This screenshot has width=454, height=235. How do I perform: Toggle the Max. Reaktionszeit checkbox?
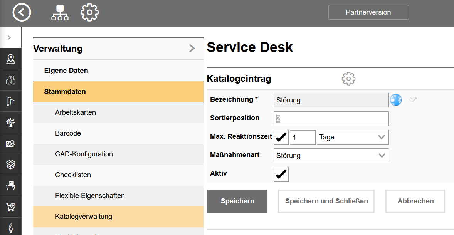click(281, 137)
